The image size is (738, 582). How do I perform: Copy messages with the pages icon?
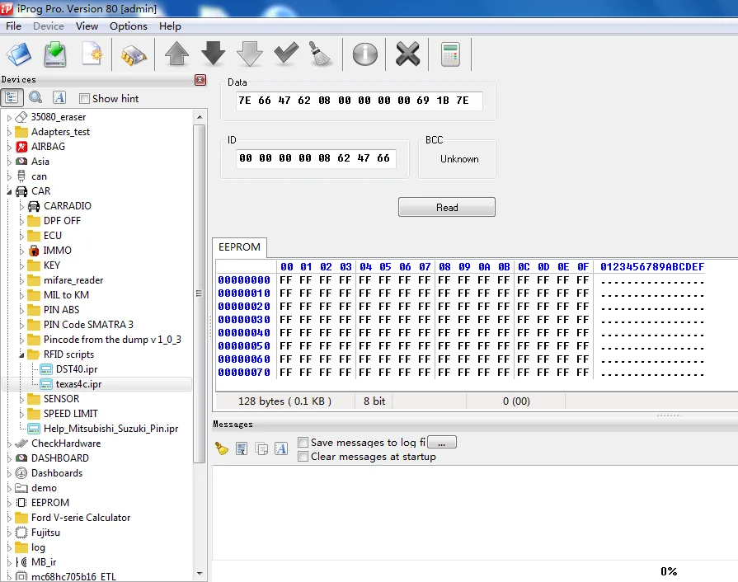click(x=261, y=448)
